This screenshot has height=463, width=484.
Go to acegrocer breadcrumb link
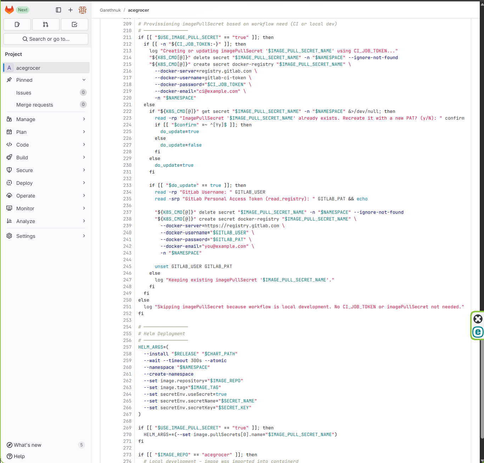(x=139, y=10)
